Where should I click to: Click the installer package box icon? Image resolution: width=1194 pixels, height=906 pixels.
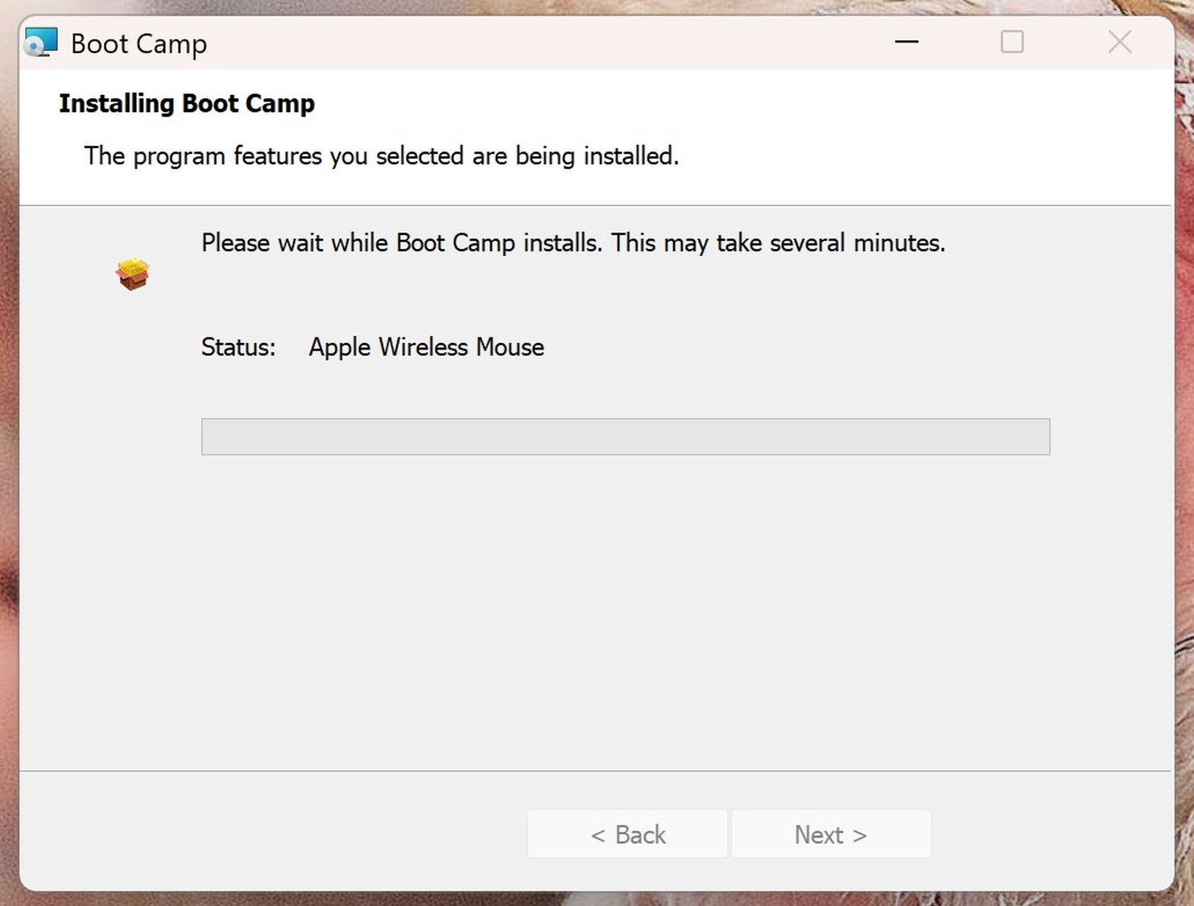pyautogui.click(x=132, y=274)
